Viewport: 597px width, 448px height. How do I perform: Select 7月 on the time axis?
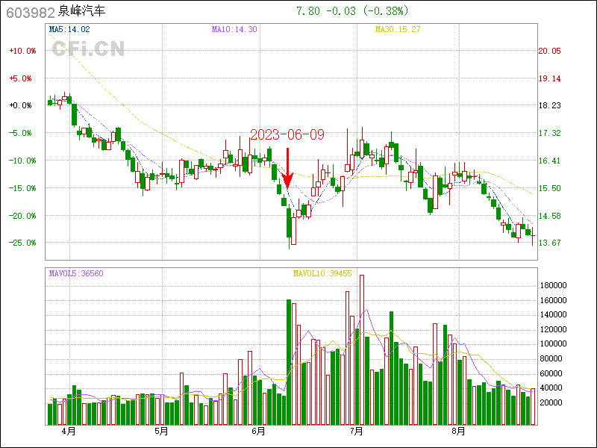click(x=356, y=432)
